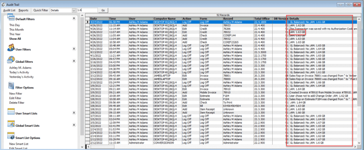This screenshot has height=150, width=364.
Task: Sort by the Total Office column header
Action: [263, 19]
